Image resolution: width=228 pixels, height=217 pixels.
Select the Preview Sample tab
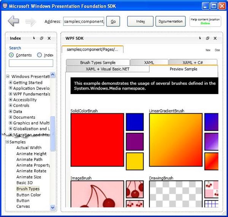184,69
